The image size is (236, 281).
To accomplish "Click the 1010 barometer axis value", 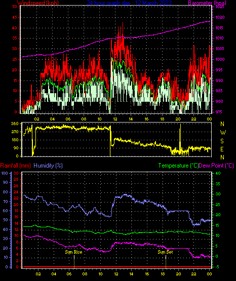I will point(220,38).
